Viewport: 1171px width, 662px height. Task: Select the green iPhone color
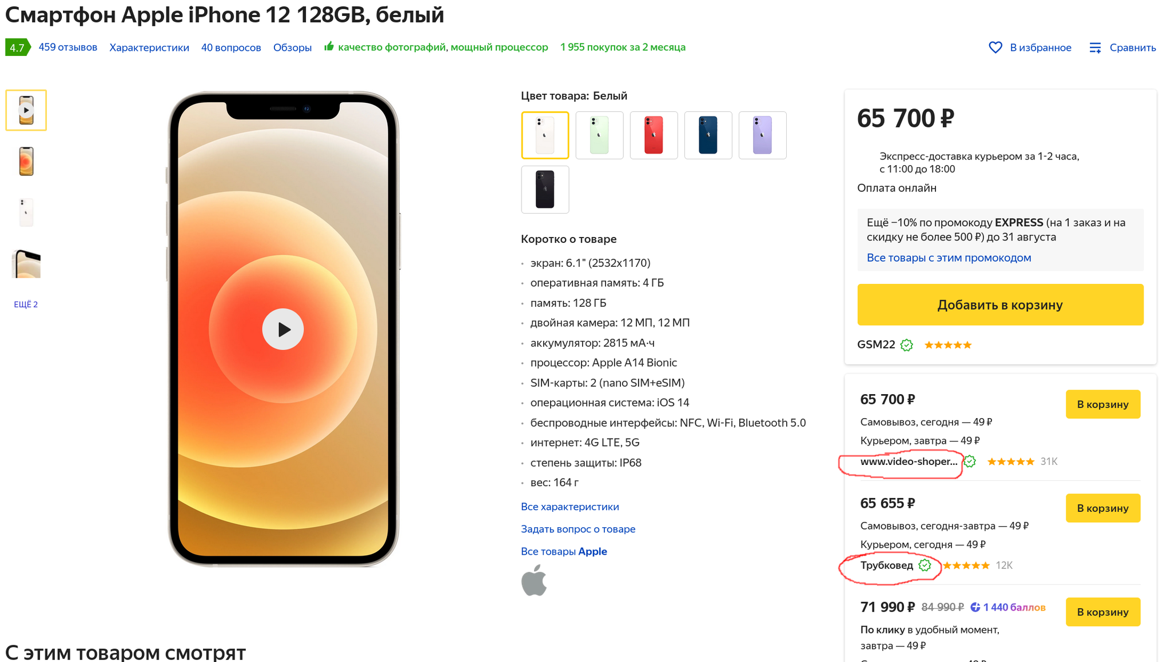[599, 135]
